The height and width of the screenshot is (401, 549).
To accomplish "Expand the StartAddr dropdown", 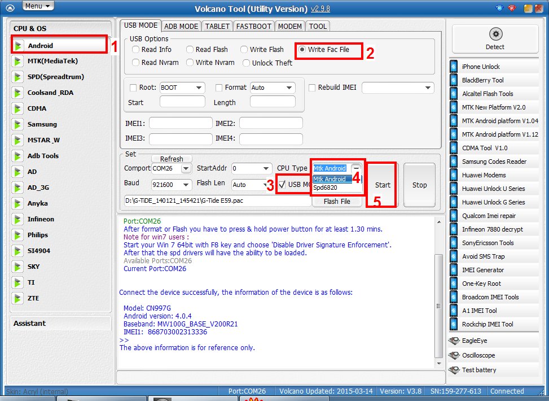I will point(266,169).
